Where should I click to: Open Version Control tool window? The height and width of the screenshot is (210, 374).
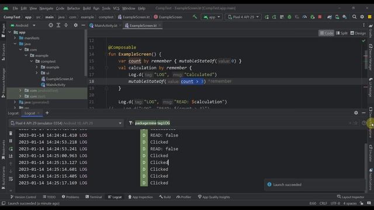tap(23, 197)
